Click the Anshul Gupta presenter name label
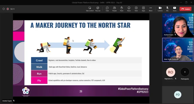 click(7, 101)
